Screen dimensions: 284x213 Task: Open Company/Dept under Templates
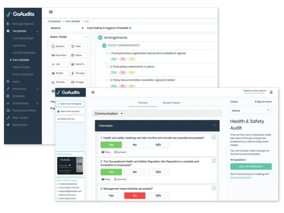tap(23, 38)
